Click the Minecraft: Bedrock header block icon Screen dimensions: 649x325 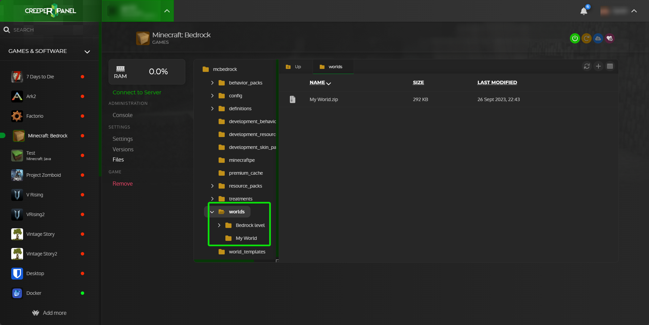coord(143,38)
